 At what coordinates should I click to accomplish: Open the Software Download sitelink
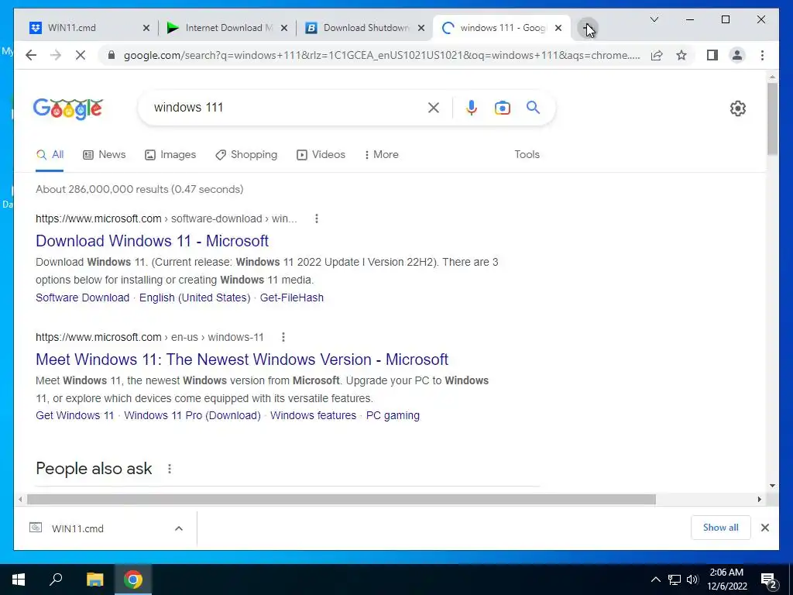pyautogui.click(x=82, y=297)
